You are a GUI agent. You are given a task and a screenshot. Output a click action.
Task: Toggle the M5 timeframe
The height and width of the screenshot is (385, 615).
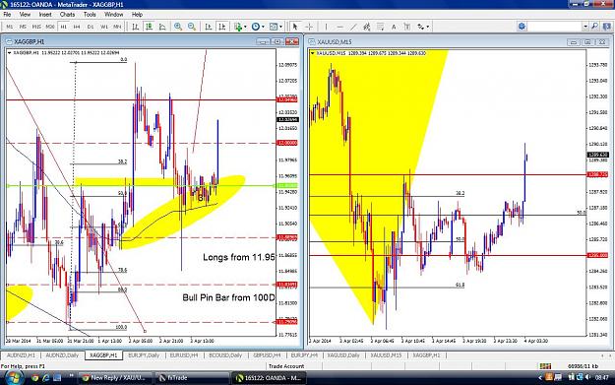[x=23, y=27]
